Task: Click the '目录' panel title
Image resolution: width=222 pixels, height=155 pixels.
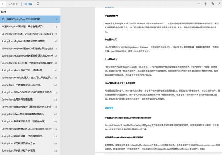Action: coord(3,12)
